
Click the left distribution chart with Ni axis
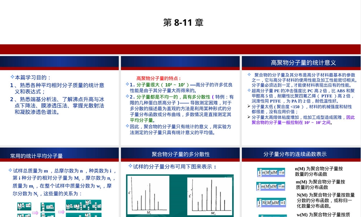click(148, 196)
